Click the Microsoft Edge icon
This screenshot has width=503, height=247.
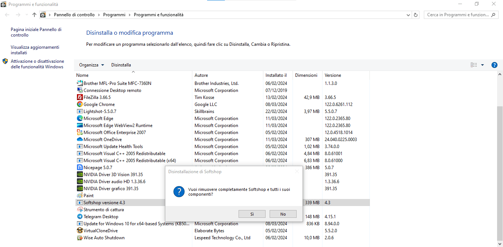click(80, 119)
